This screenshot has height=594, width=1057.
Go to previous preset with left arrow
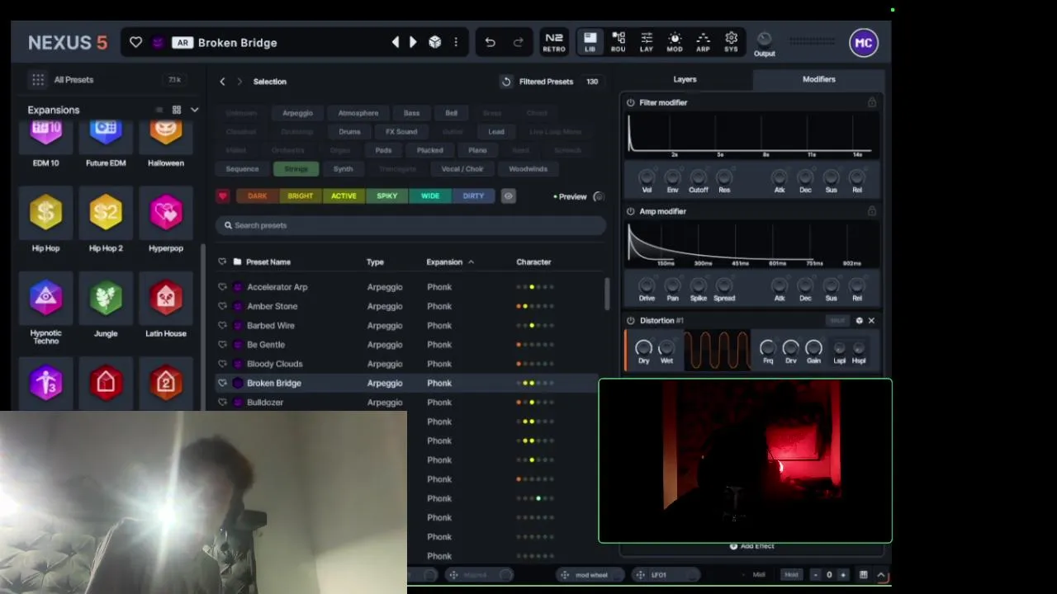395,42
